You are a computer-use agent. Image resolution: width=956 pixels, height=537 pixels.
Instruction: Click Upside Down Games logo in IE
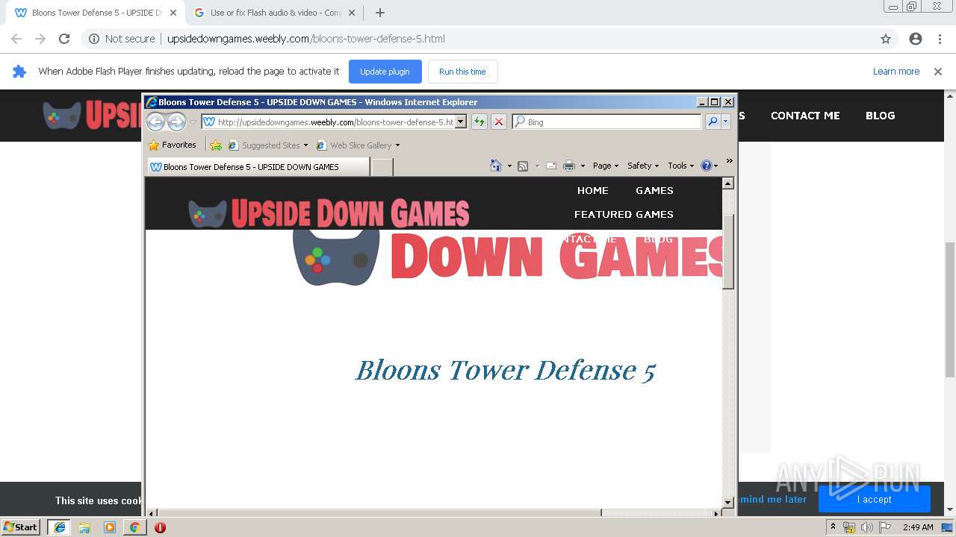(x=329, y=214)
